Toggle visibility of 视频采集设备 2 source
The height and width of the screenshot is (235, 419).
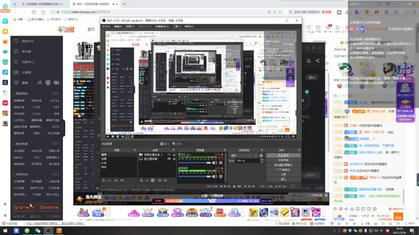coord(169,155)
